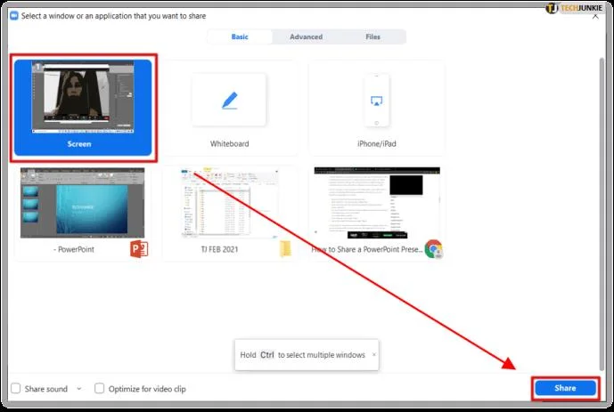Image resolution: width=614 pixels, height=412 pixels.
Task: Click the Chrome browser icon
Action: point(433,249)
